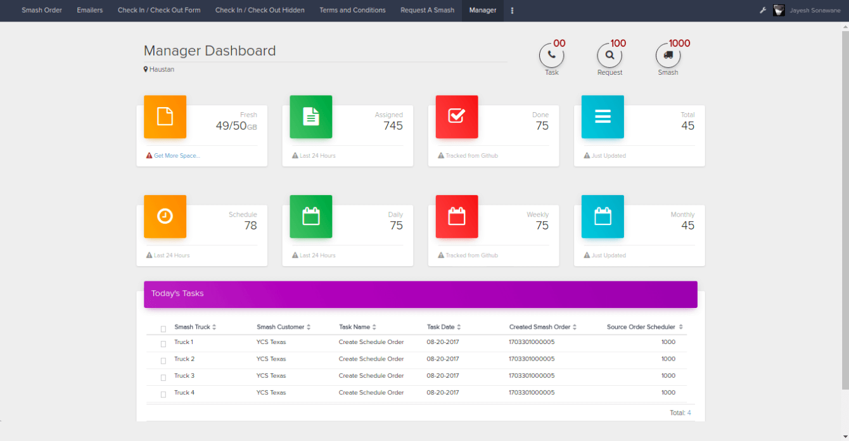Open the wrench settings icon

pos(763,11)
